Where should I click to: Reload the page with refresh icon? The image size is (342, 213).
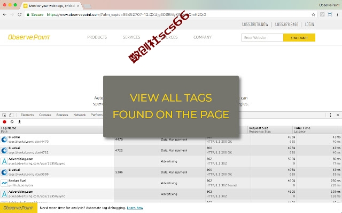coord(19,14)
